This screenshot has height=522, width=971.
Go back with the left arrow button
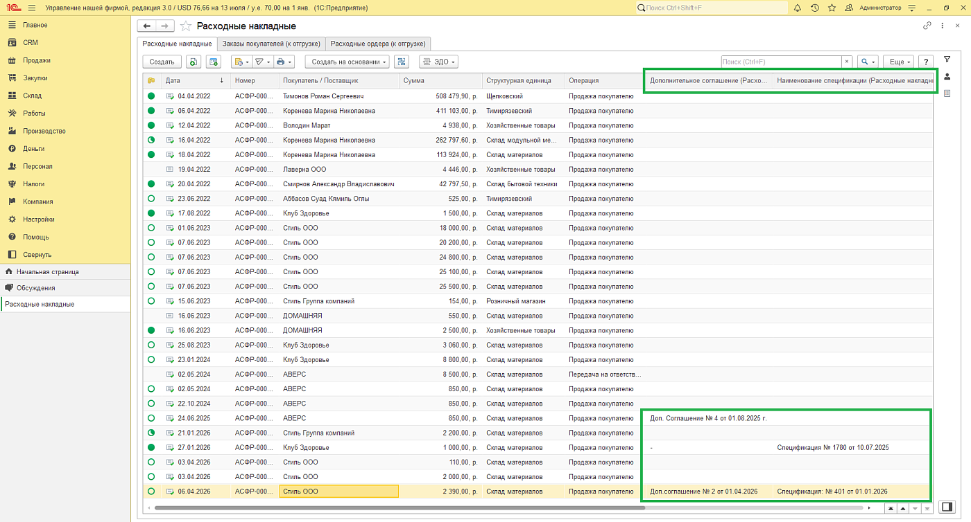tap(146, 26)
